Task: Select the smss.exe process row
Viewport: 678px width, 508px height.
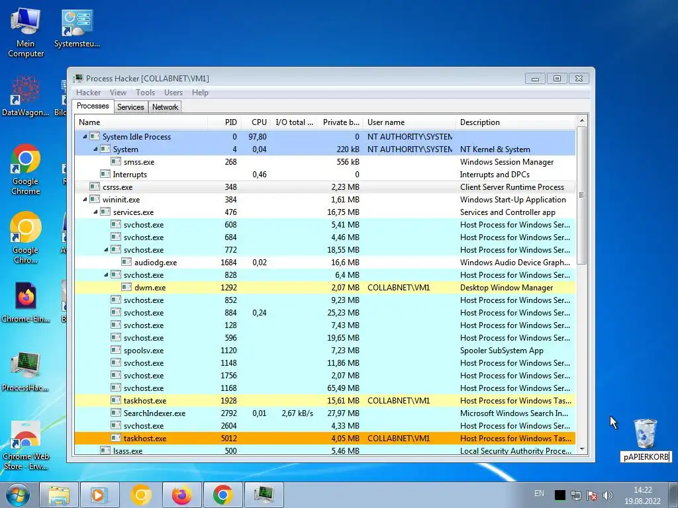Action: pyautogui.click(x=325, y=161)
